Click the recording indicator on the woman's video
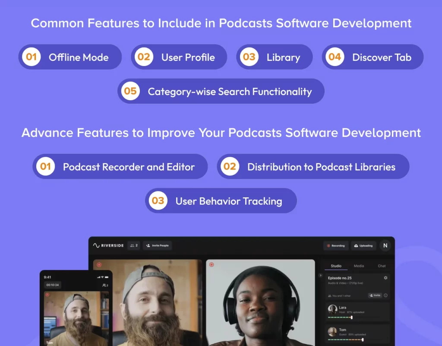This screenshot has height=346, width=442. (212, 264)
